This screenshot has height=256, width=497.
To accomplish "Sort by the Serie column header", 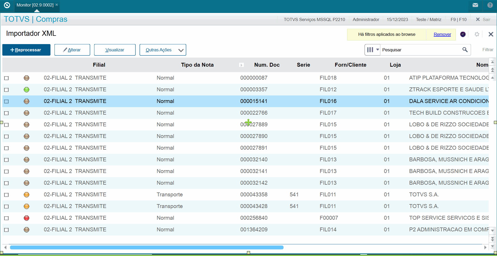I will tap(303, 65).
